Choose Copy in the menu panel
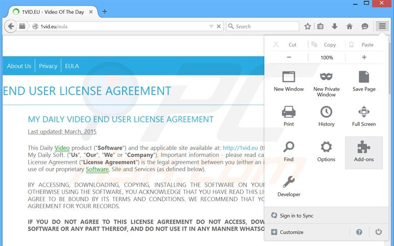This screenshot has width=394, height=246. 326,45
